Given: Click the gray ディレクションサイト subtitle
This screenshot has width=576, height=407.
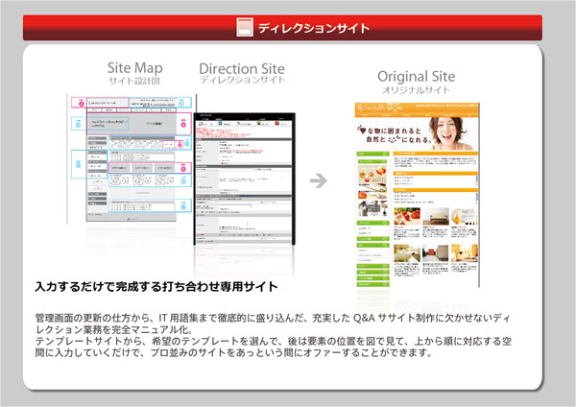Looking at the screenshot, I should [243, 80].
